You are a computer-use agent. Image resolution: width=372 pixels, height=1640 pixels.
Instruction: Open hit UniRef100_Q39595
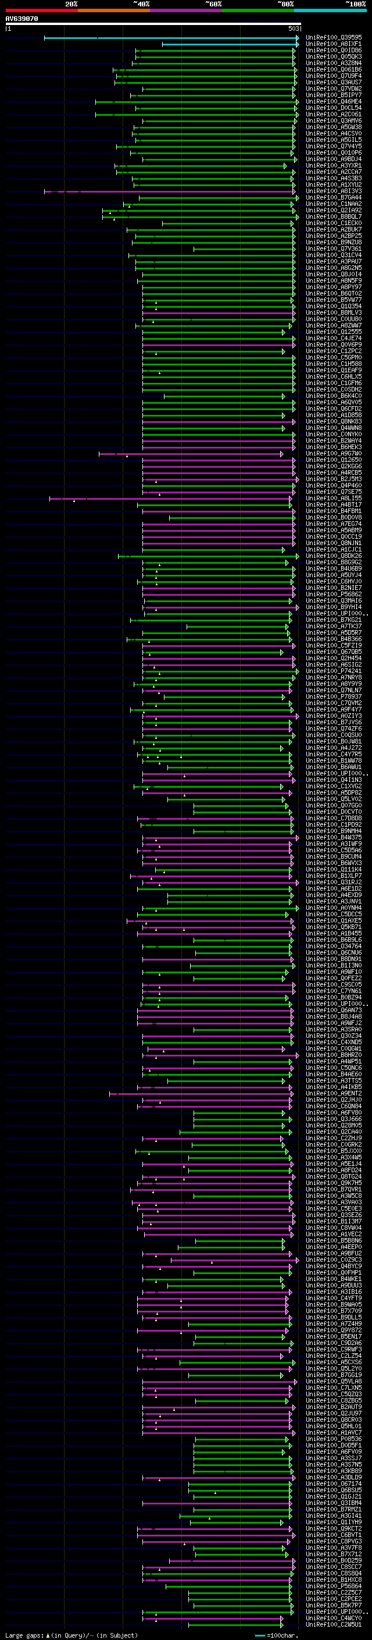pyautogui.click(x=334, y=38)
